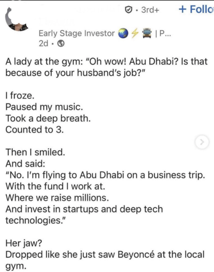Follow this post's author
The image size is (214, 272).
point(196,9)
